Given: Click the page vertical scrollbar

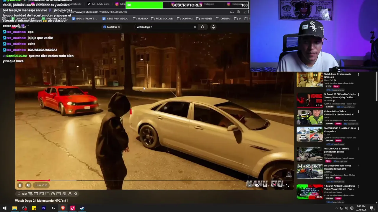Looking at the screenshot, I should [377, 87].
